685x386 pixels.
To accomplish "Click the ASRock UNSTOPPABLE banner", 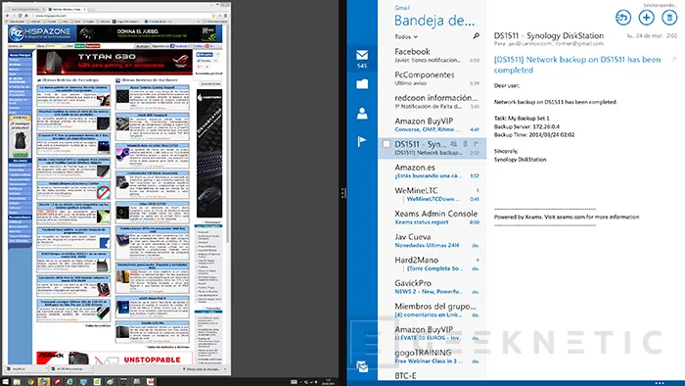I will coord(114,359).
